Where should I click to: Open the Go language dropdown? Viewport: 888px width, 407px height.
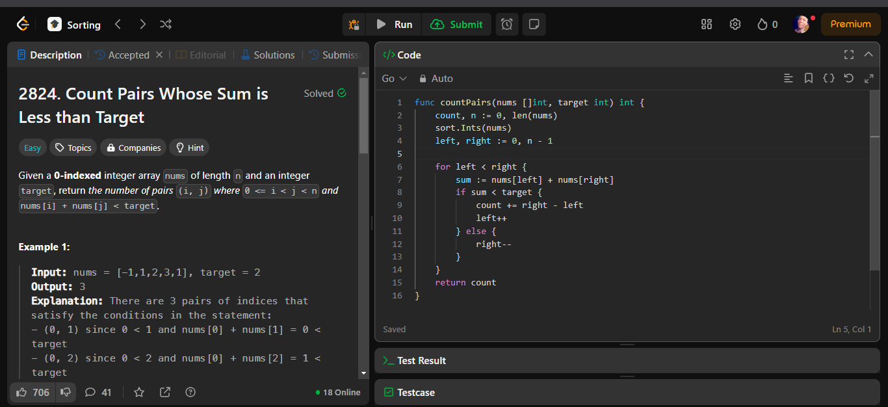(x=394, y=79)
